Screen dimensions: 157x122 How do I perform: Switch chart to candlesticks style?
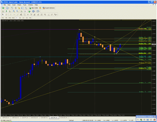7,11
